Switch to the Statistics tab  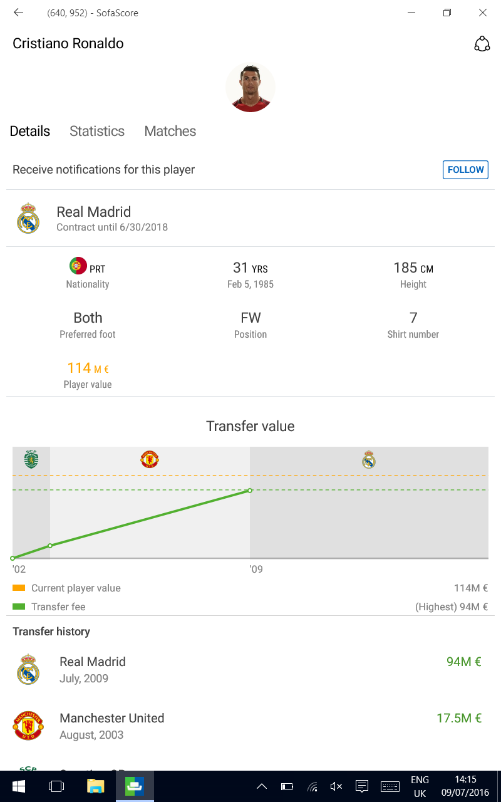(97, 131)
